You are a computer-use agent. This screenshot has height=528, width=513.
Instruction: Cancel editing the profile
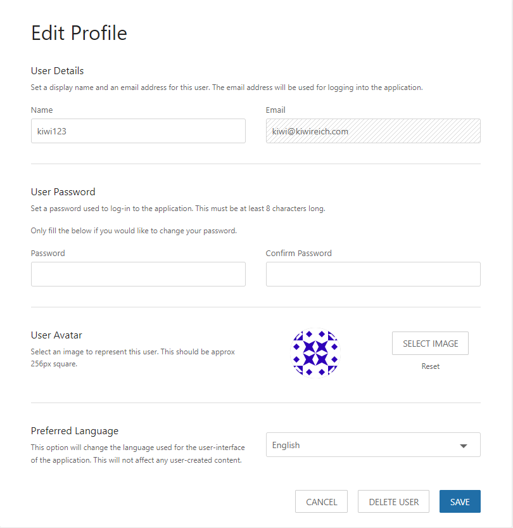click(x=321, y=501)
